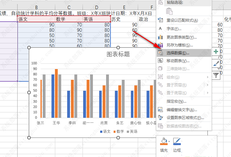Click the Format Chart Area paint icon
Viewport: 231px width, 157px height.
tap(160, 117)
